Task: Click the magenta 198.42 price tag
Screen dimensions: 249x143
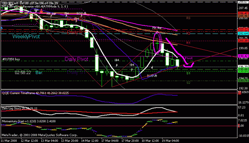Action: [x=243, y=56]
